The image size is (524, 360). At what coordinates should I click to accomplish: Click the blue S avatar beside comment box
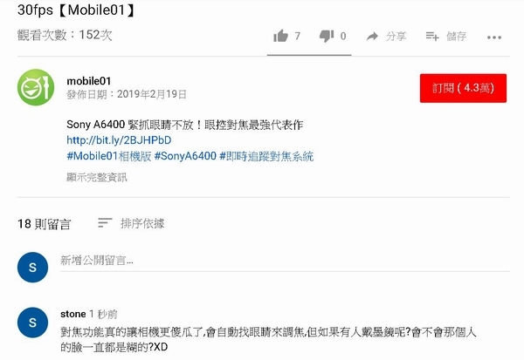click(x=33, y=268)
